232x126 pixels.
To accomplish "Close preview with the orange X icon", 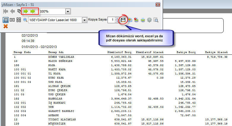I will tap(6, 27).
